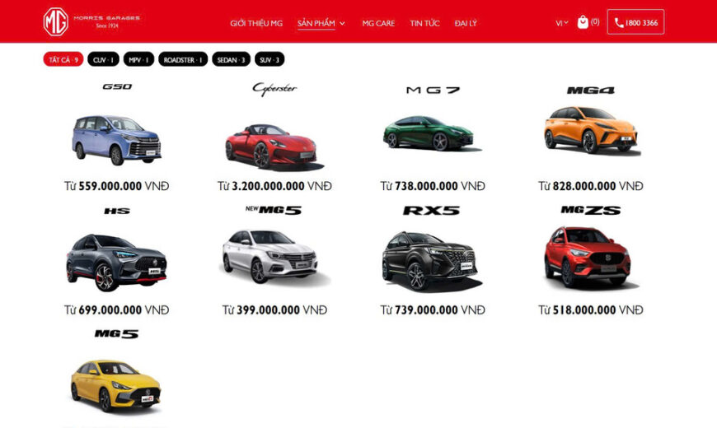Image resolution: width=717 pixels, height=428 pixels.
Task: Filter cars by Roadster category
Action: click(x=183, y=60)
